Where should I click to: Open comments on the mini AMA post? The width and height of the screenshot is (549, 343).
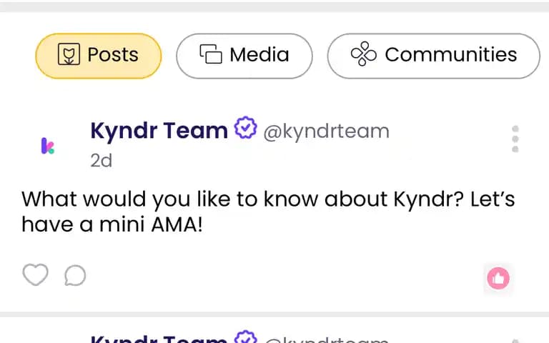(x=75, y=275)
